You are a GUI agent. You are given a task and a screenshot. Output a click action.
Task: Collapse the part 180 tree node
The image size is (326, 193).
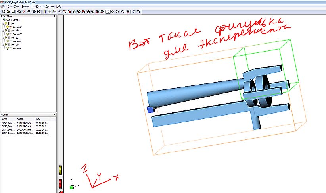click(x=2, y=30)
